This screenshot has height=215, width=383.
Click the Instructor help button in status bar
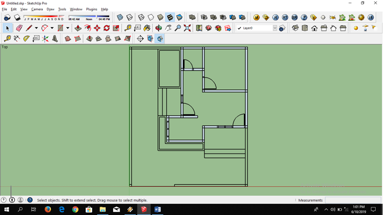[30, 200]
